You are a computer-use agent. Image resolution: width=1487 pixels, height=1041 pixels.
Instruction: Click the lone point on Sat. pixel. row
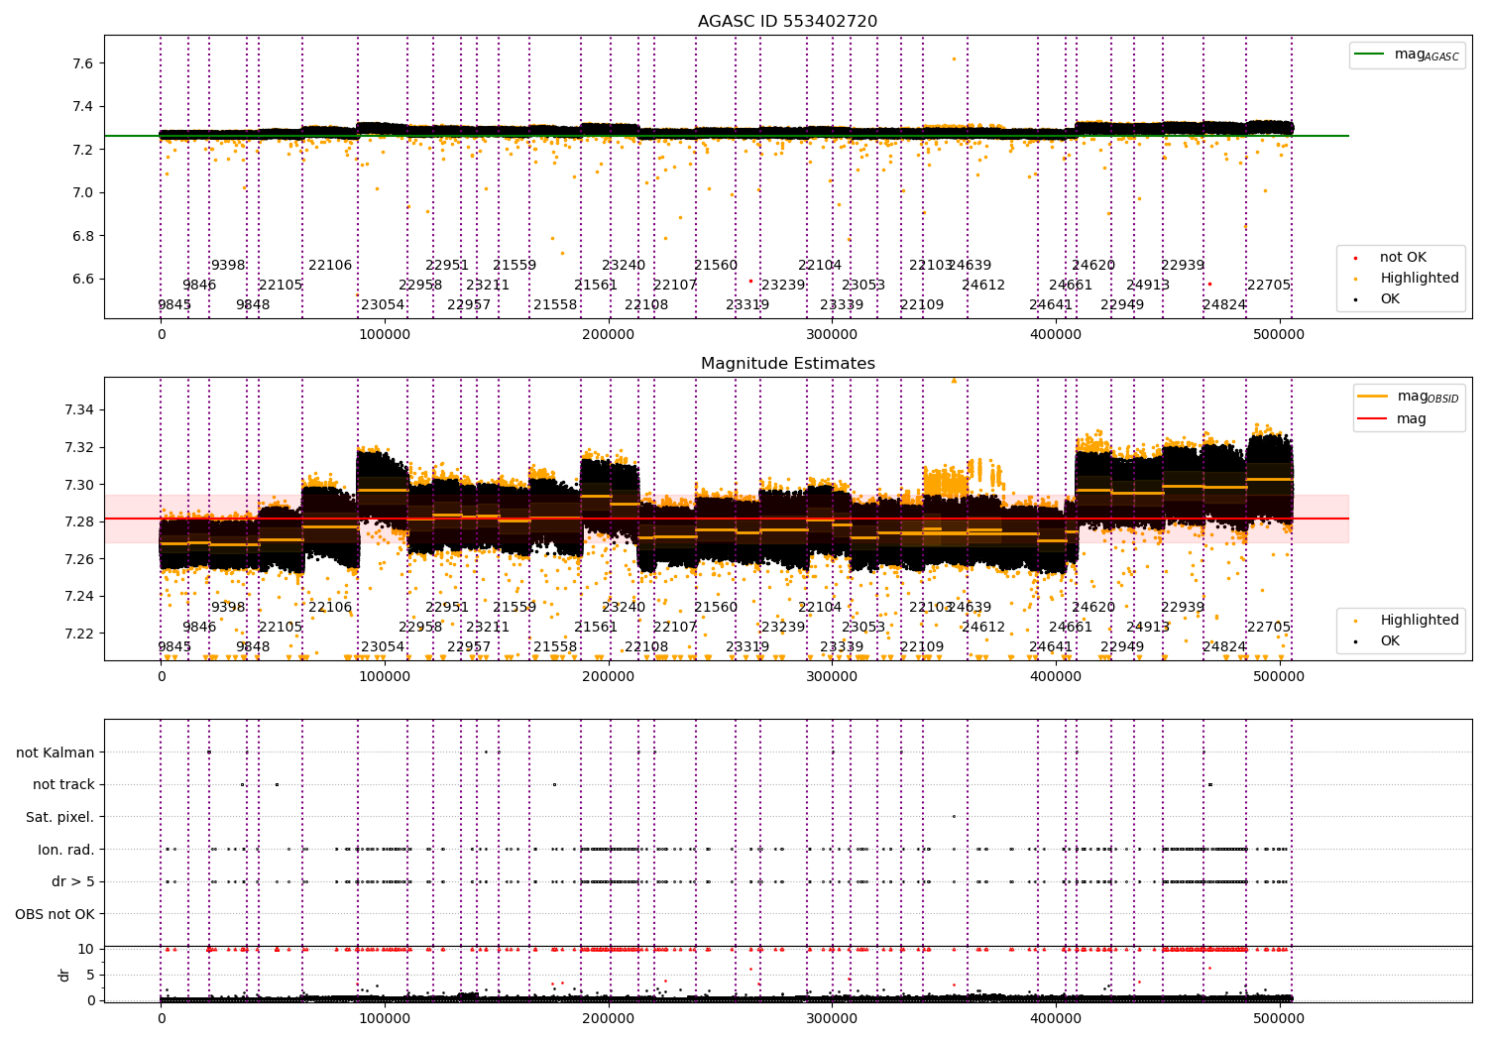point(954,817)
